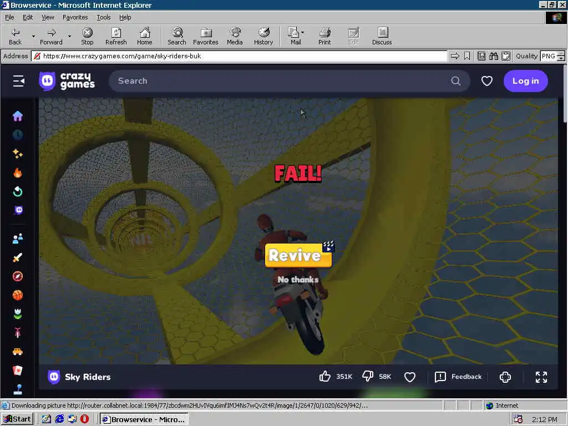
Task: Click the Back toolbar button
Action: [x=15, y=36]
